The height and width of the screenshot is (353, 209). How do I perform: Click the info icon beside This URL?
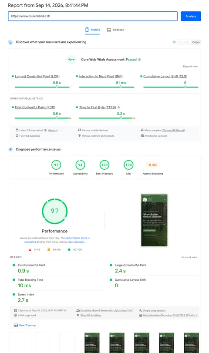coord(174,42)
